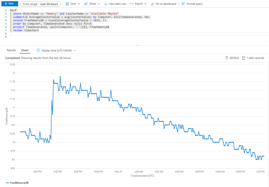The height and width of the screenshot is (187, 269).
Task: Click the panel resize handle above Results
Action: pos(137,45)
